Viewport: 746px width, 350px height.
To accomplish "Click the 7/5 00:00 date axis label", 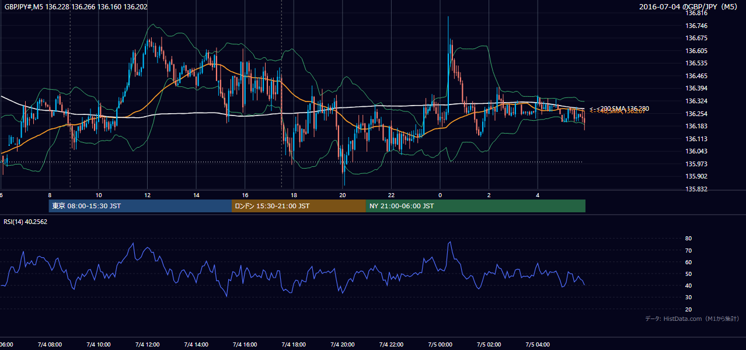I will (440, 344).
